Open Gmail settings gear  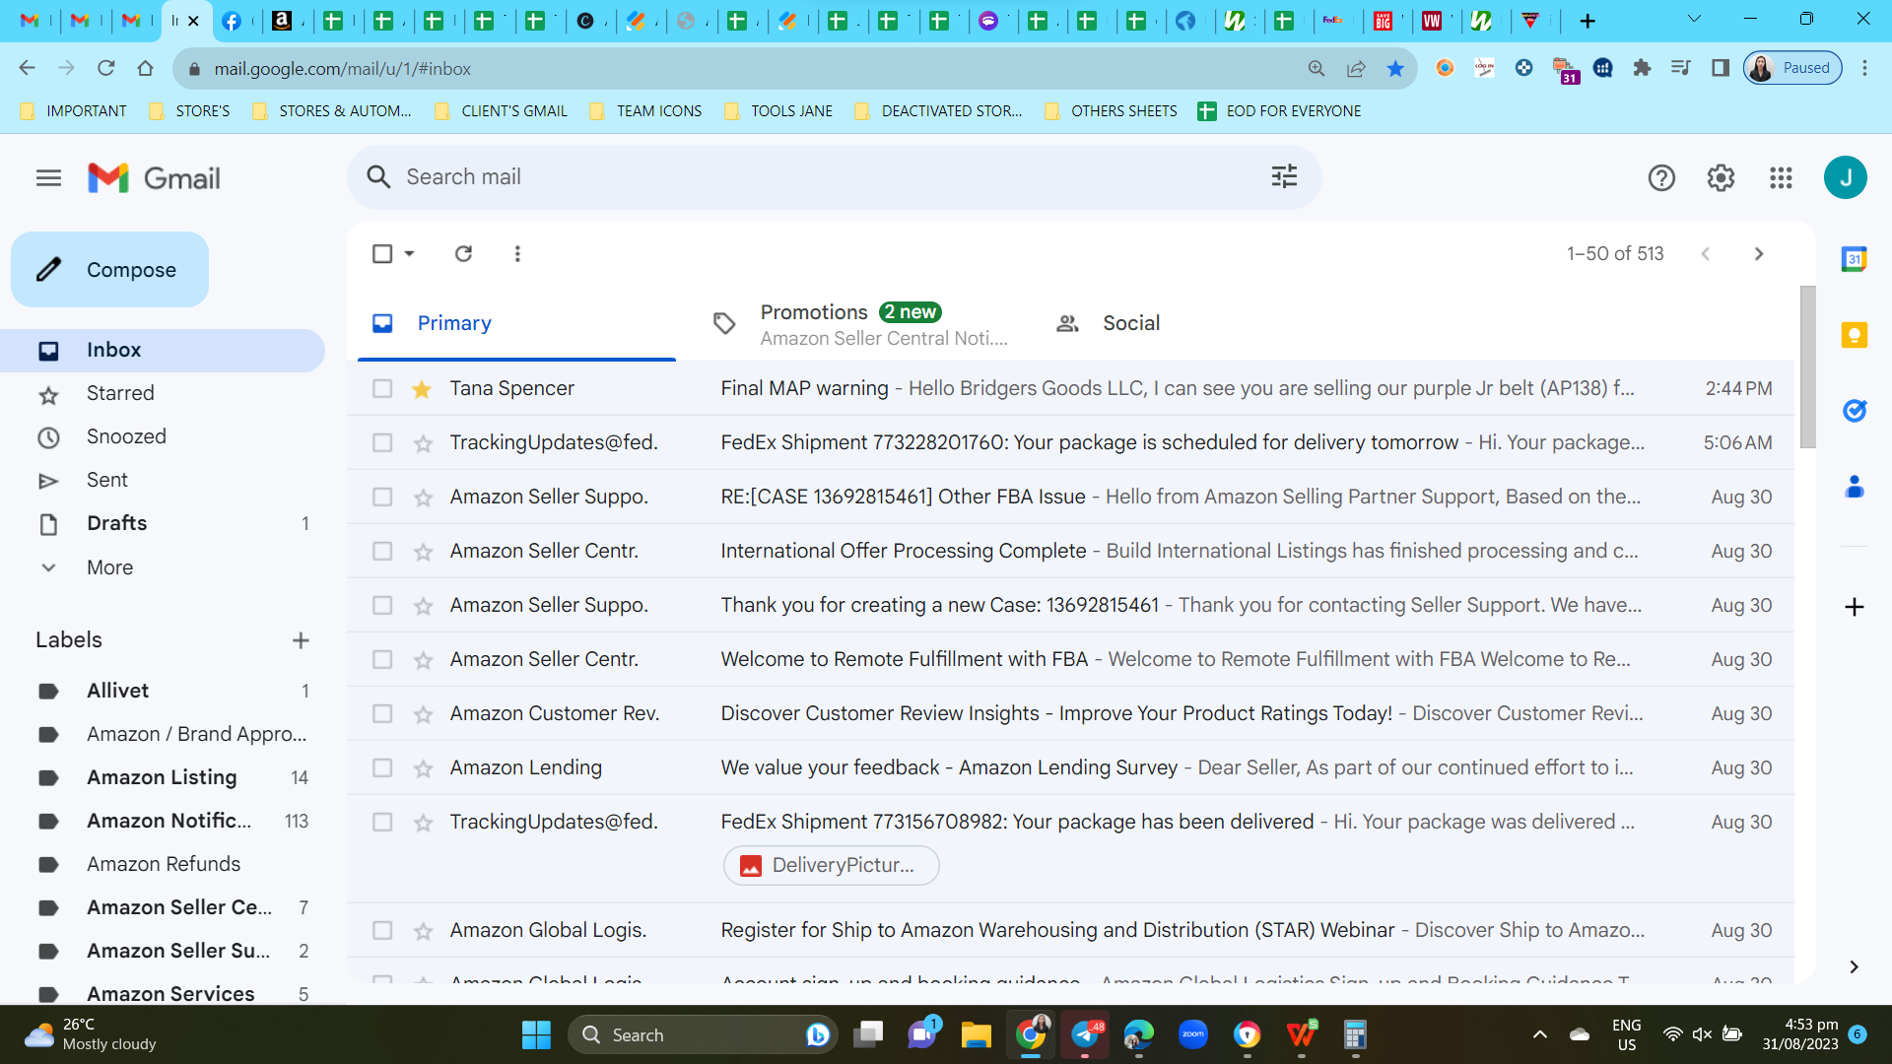tap(1721, 178)
